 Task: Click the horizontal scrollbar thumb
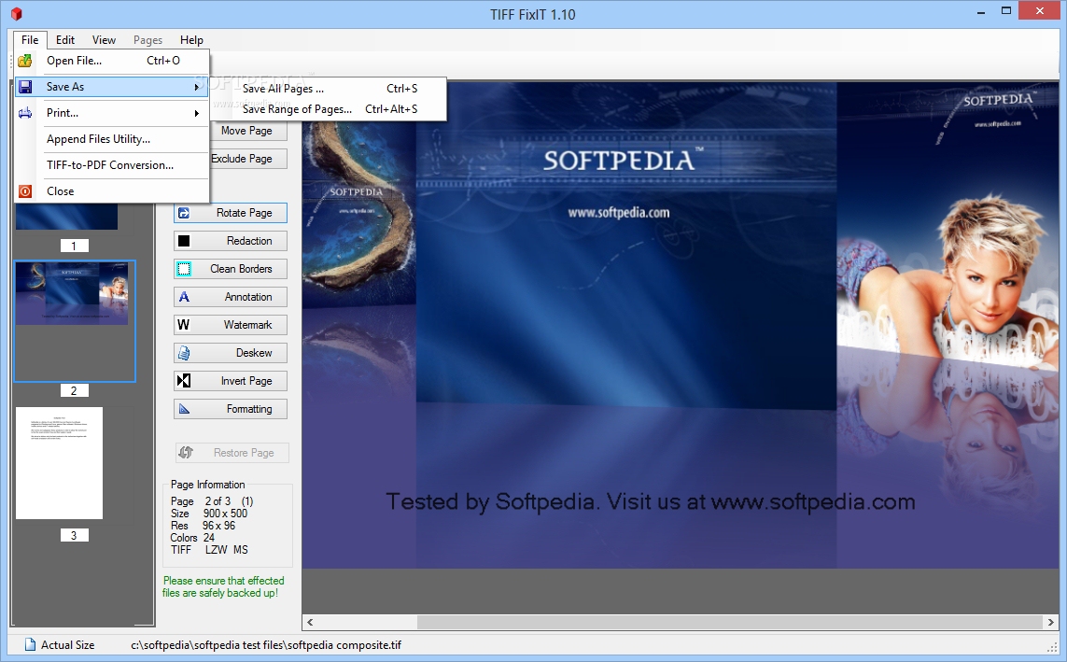(x=729, y=622)
